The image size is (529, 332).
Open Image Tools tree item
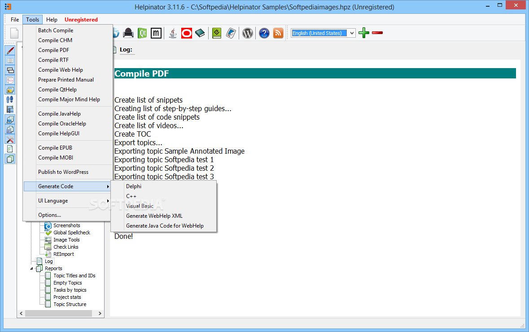(x=66, y=240)
